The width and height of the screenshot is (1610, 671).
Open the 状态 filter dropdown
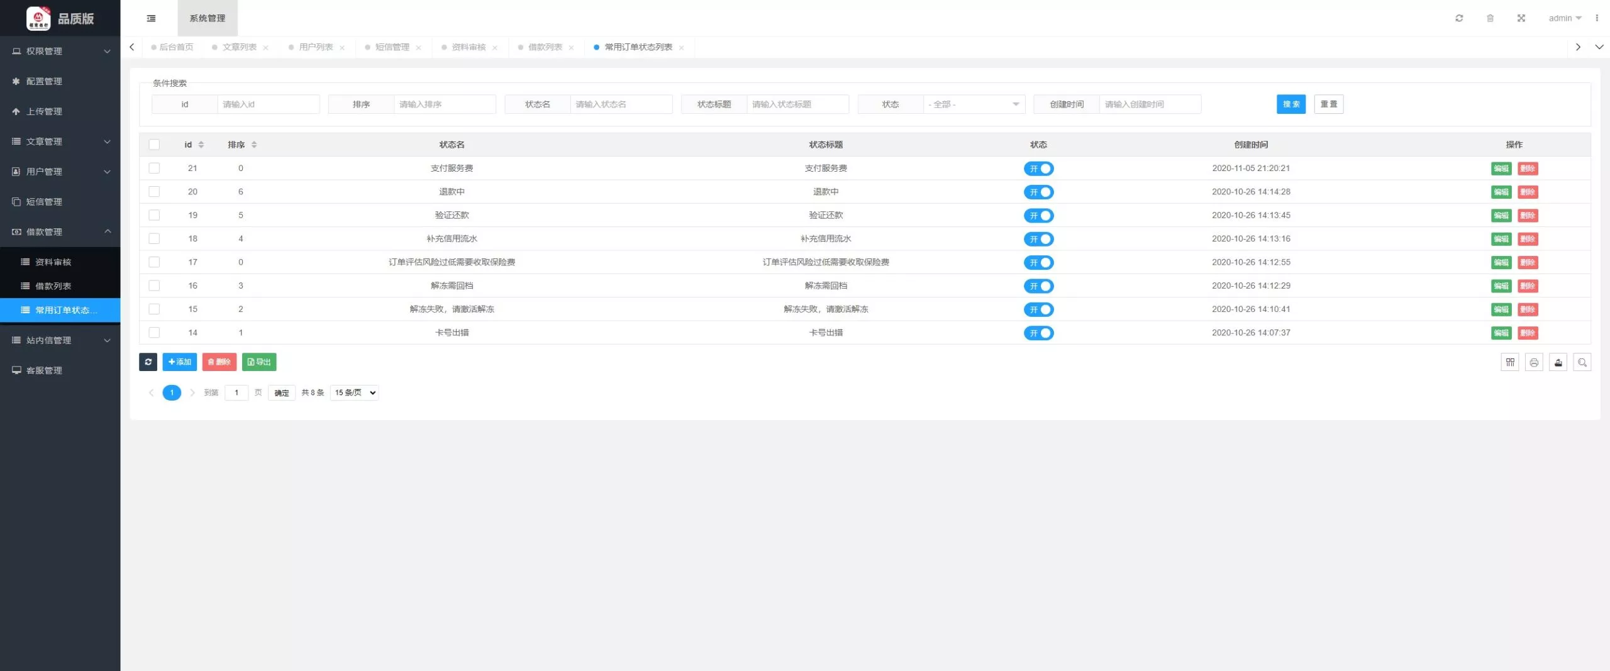click(974, 104)
